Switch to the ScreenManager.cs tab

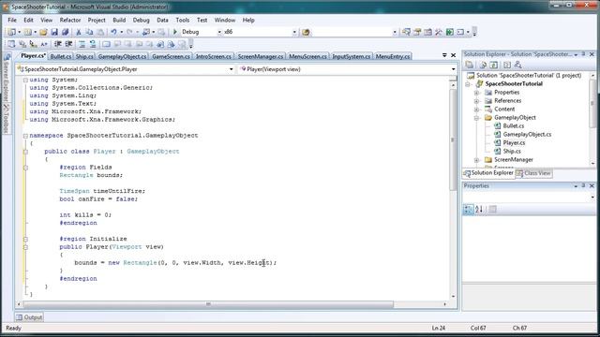tap(261, 56)
